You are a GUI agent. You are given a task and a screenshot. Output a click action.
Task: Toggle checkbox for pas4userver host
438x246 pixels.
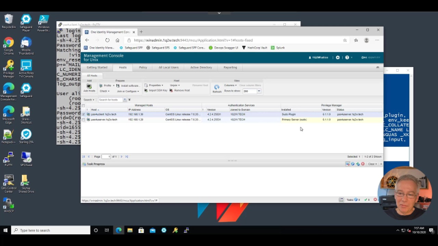tap(83, 120)
